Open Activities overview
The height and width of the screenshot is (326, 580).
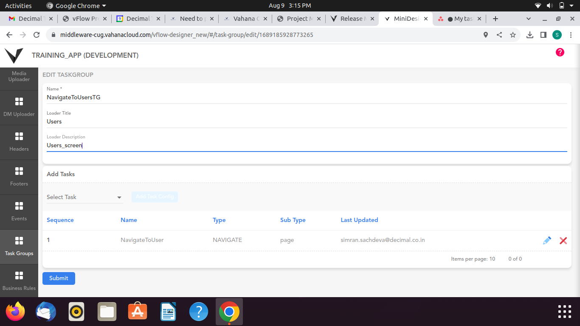18,6
